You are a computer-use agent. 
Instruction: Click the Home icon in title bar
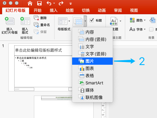click(30, 3)
